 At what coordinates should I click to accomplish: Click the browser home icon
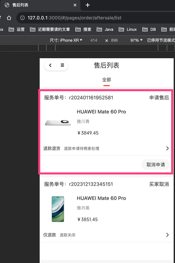tap(9, 18)
